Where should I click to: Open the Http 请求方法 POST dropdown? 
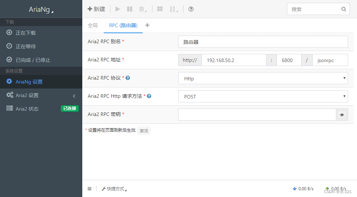coord(263,96)
